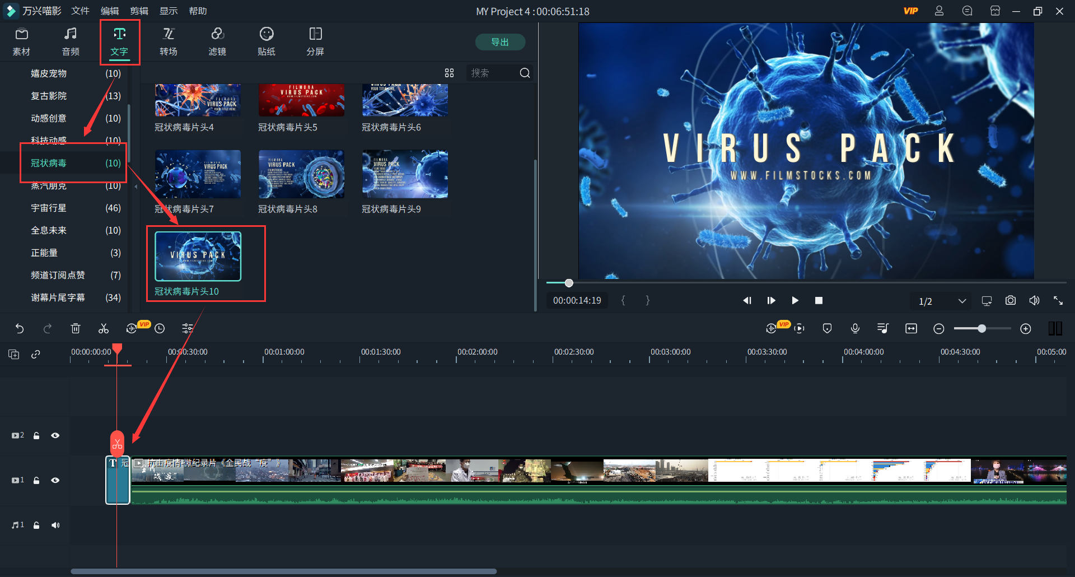This screenshot has height=577, width=1075.
Task: Switch to the 音频 audio tab
Action: (x=71, y=42)
